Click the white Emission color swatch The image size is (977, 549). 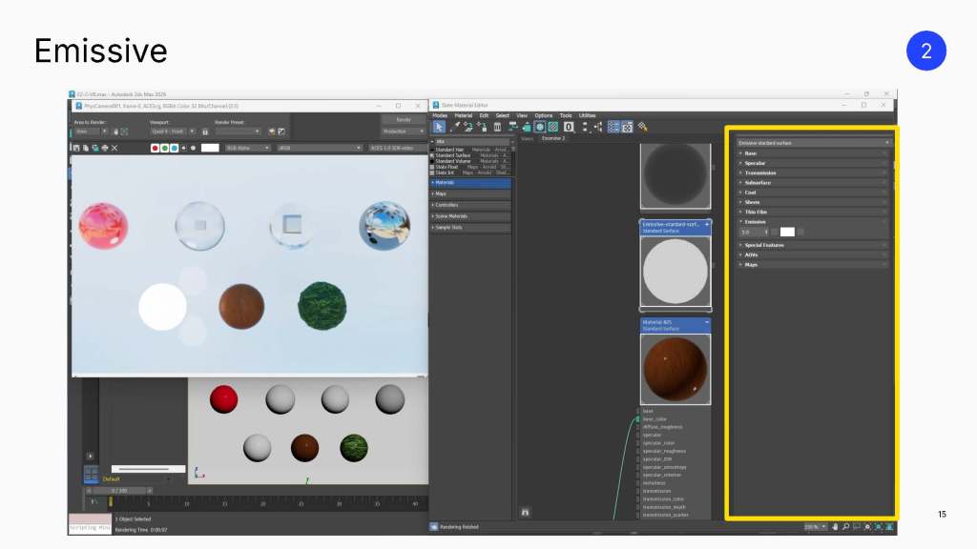point(787,232)
